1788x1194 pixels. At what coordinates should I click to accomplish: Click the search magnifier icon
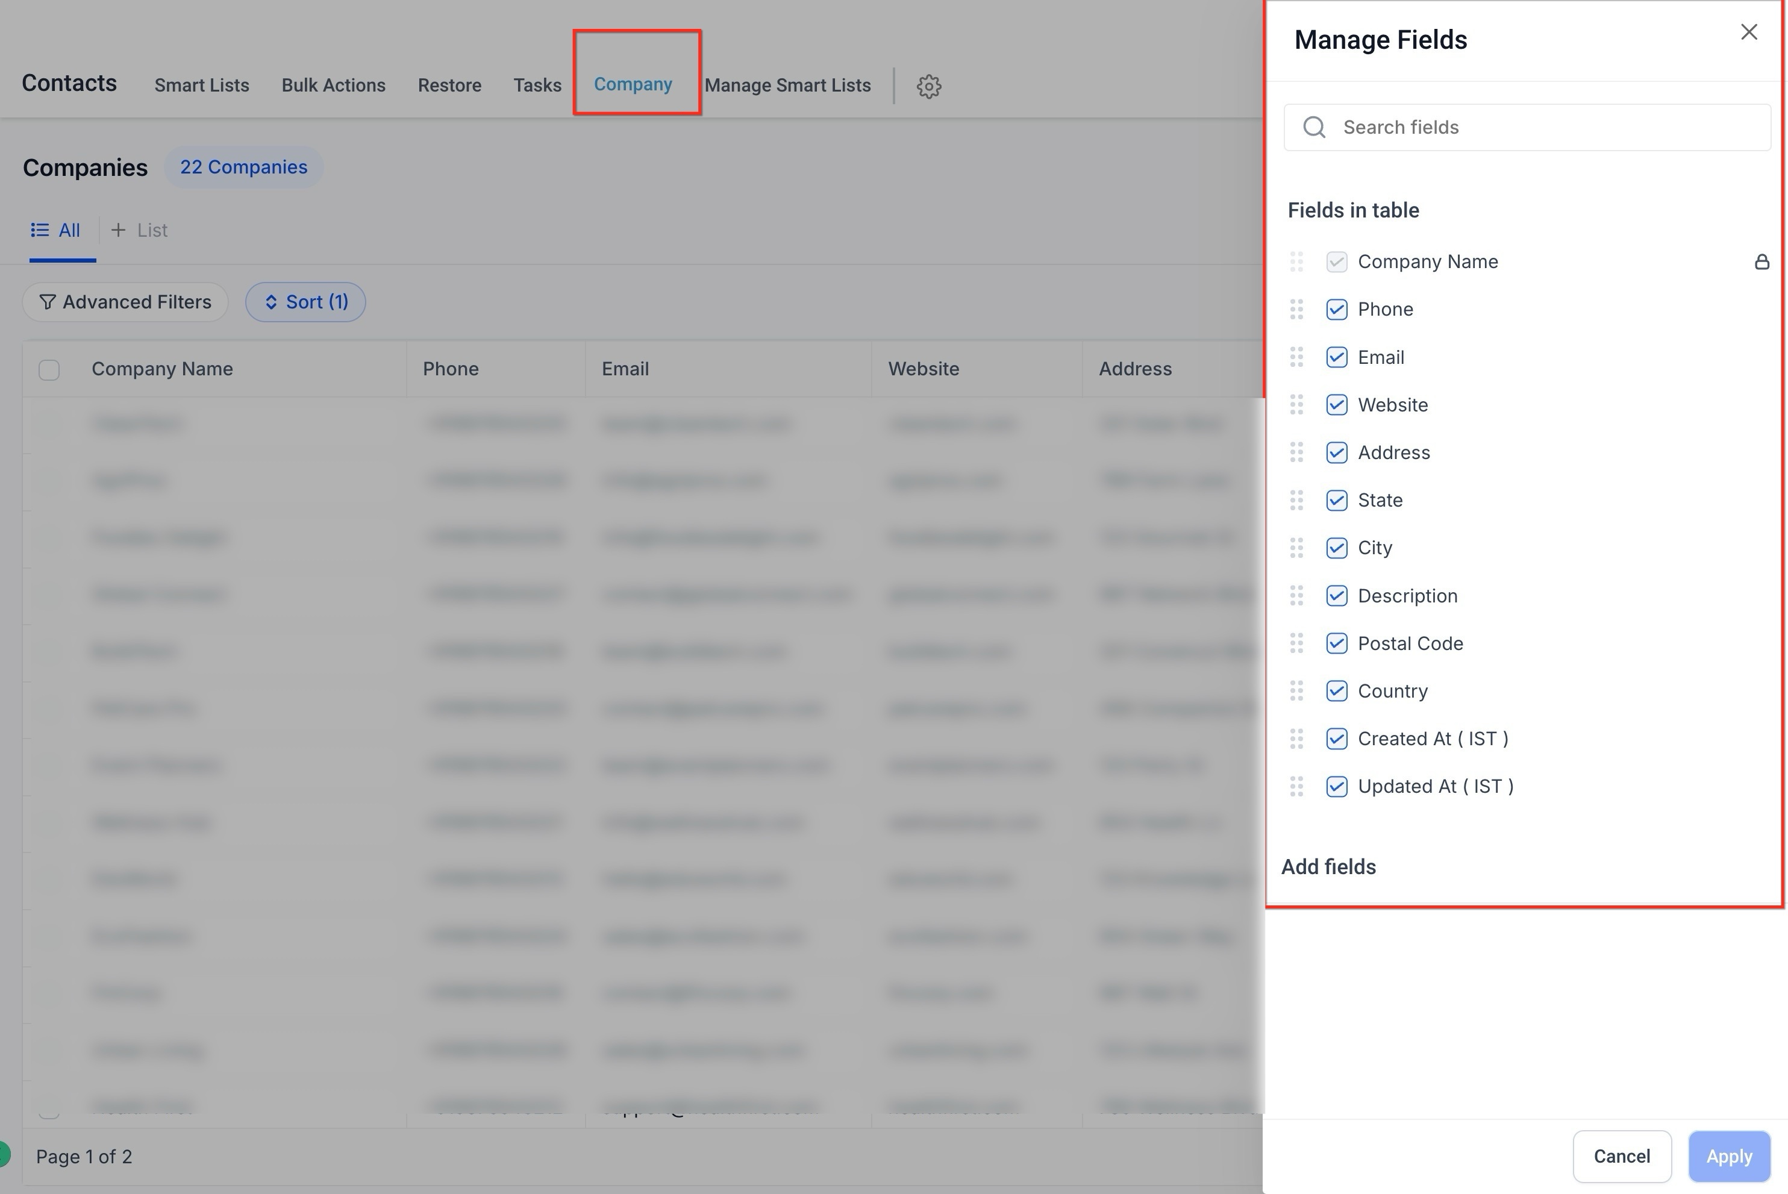[1313, 127]
